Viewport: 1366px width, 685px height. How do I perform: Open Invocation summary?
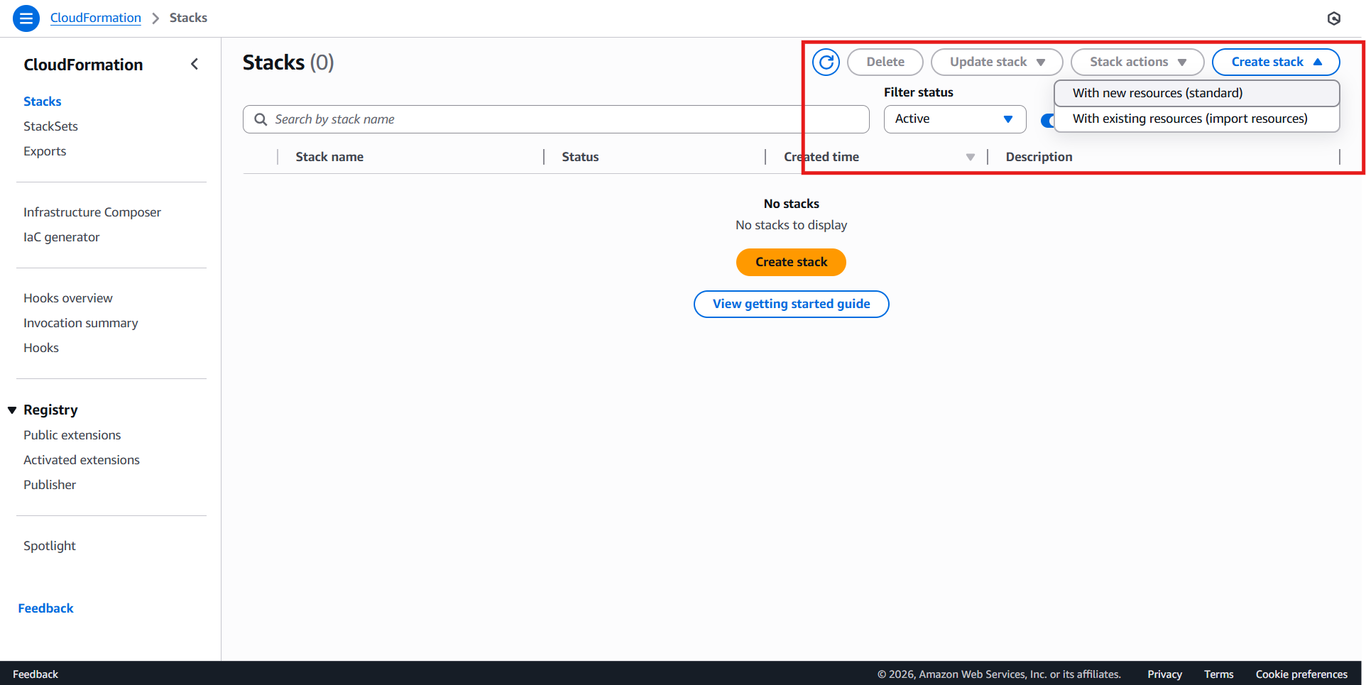tap(81, 323)
